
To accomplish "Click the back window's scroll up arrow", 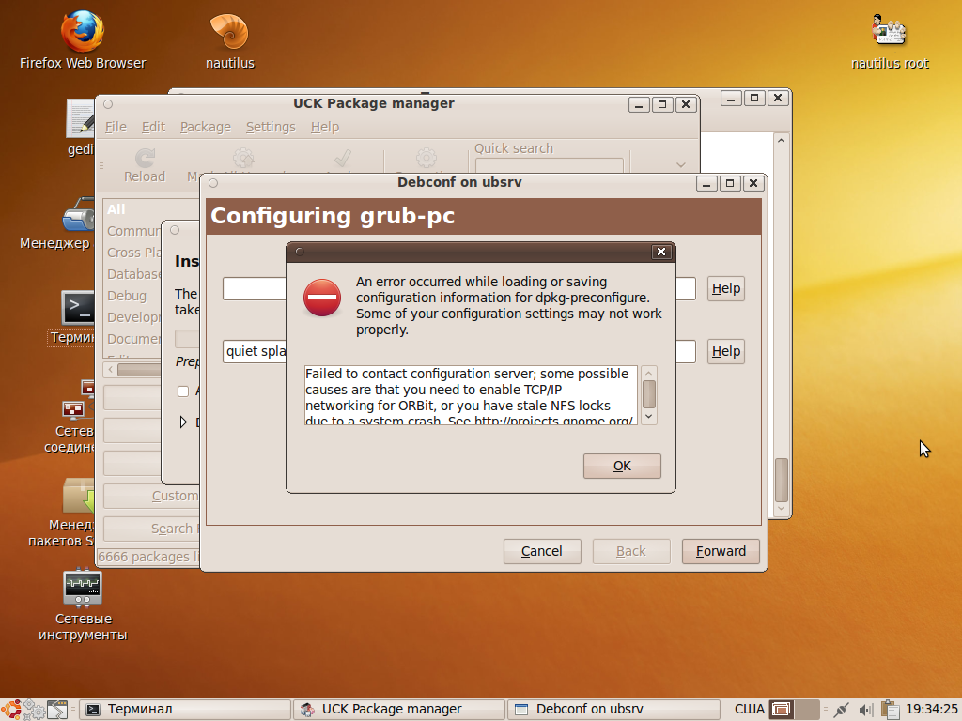I will [x=781, y=141].
